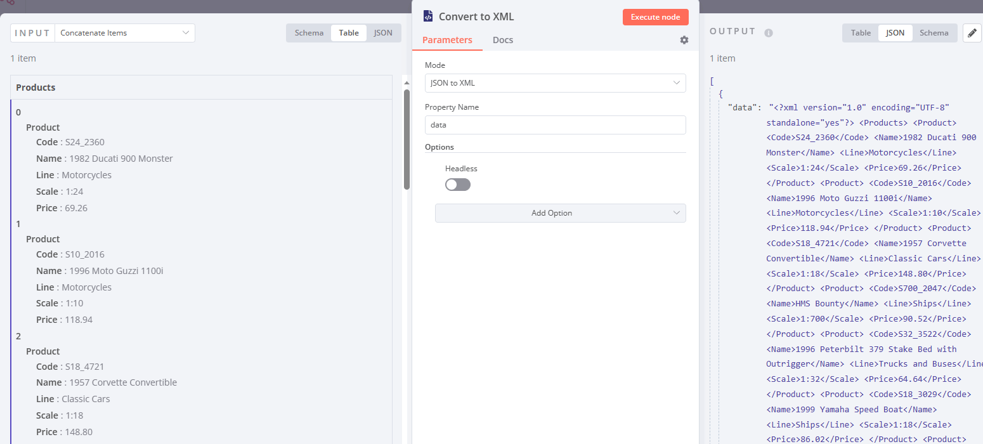
Task: Click the input panel scrollbar thumb
Action: [x=406, y=136]
